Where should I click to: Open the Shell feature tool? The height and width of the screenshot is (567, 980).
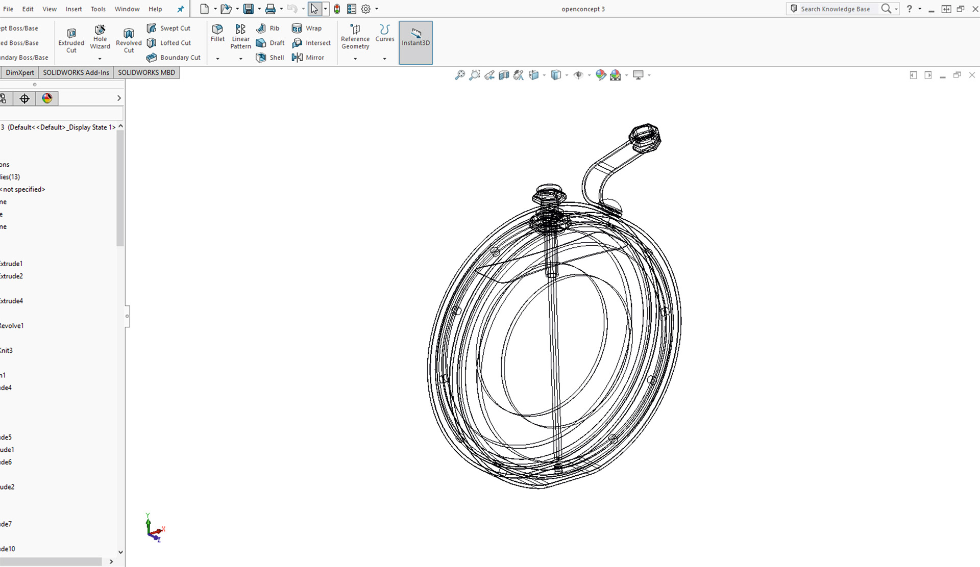270,57
